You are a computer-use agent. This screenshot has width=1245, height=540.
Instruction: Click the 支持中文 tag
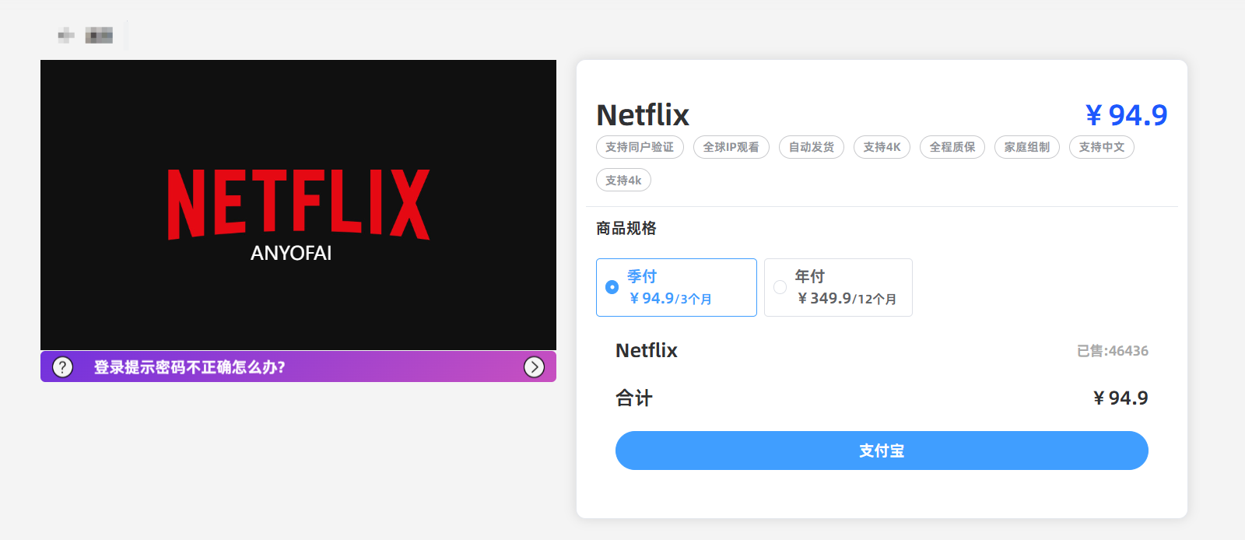point(1102,147)
